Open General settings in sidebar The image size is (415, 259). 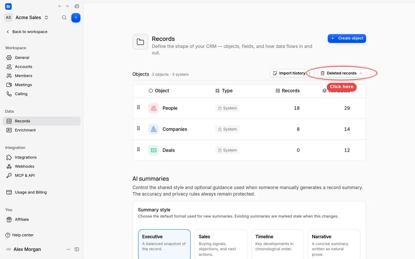coord(41,57)
